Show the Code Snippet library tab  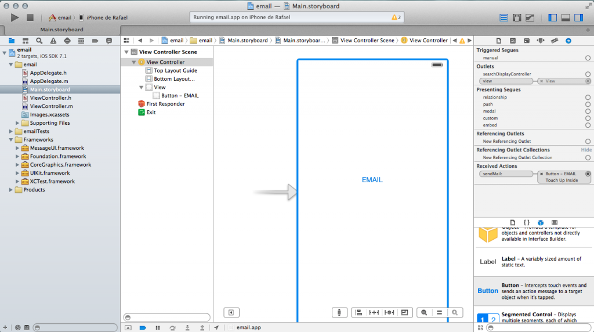pos(527,222)
